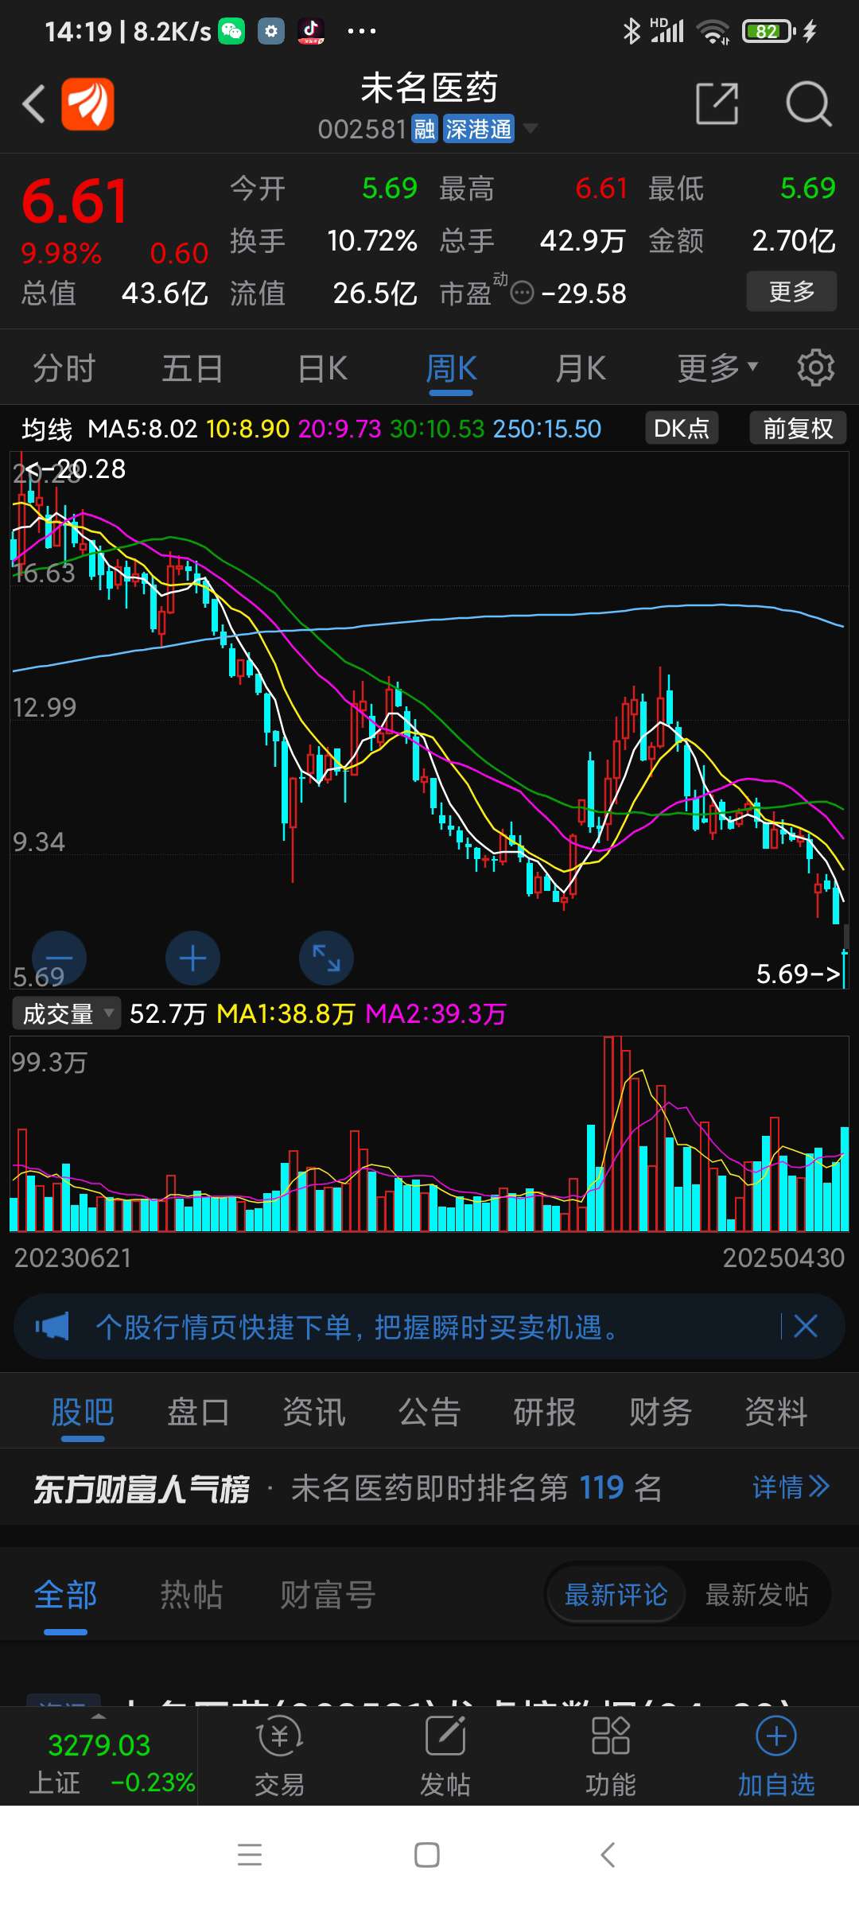Tap the megaphone announcement icon
The image size is (859, 1909).
tap(52, 1326)
